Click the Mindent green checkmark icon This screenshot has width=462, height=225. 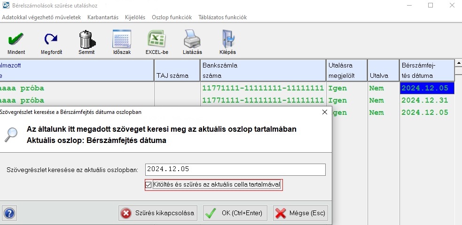coord(16,39)
